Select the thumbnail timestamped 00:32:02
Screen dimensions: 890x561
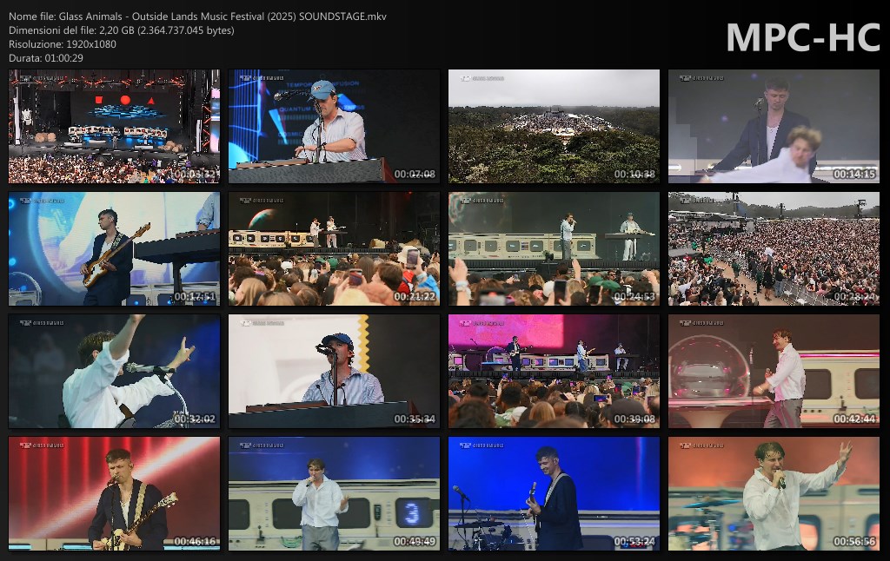114,371
